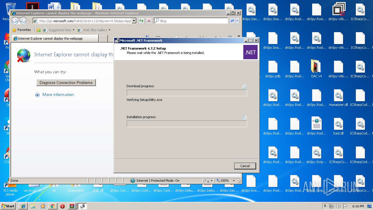Image resolution: width=373 pixels, height=210 pixels.
Task: Open the Action Center flag icon
Action: tap(345, 206)
